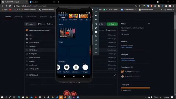Tap the Warner Bros. Pictures production logo
The height and width of the screenshot is (99, 176).
[x=67, y=67]
